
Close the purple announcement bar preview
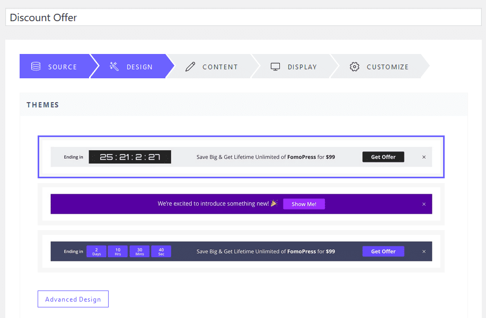click(424, 204)
